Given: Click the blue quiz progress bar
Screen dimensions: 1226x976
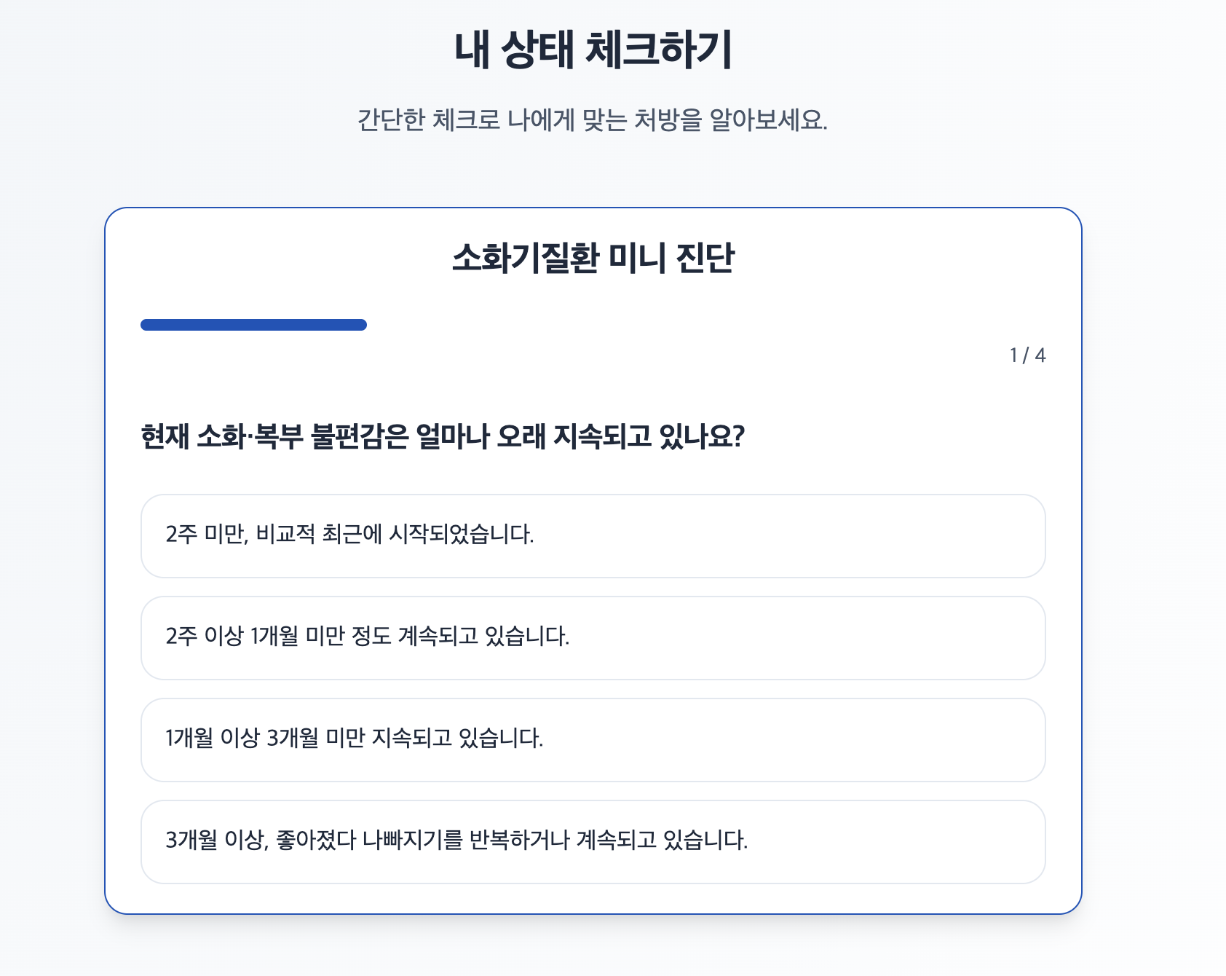Looking at the screenshot, I should point(253,325).
